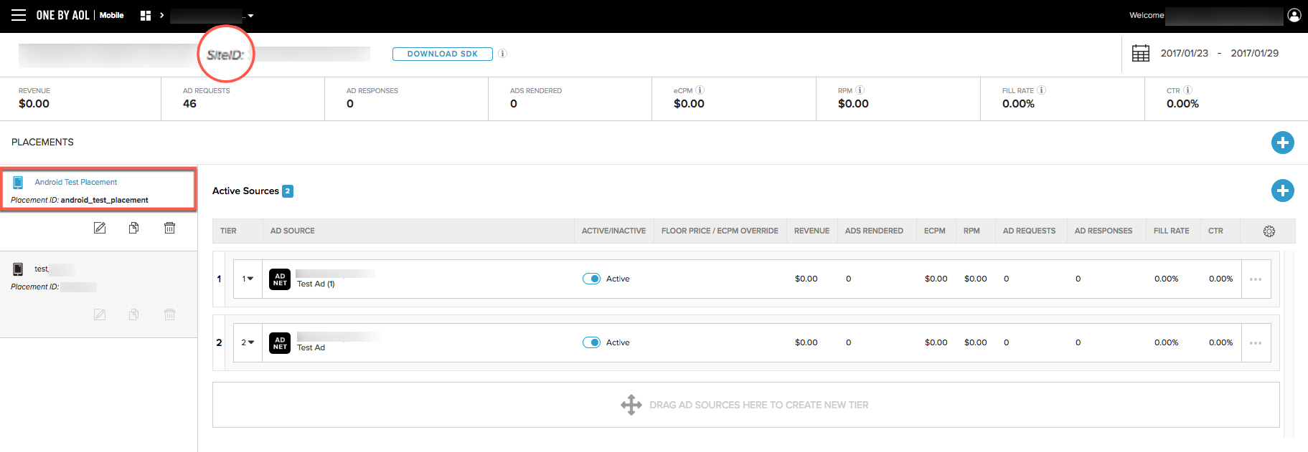Open table column settings gear
The height and width of the screenshot is (452, 1308).
click(x=1269, y=231)
